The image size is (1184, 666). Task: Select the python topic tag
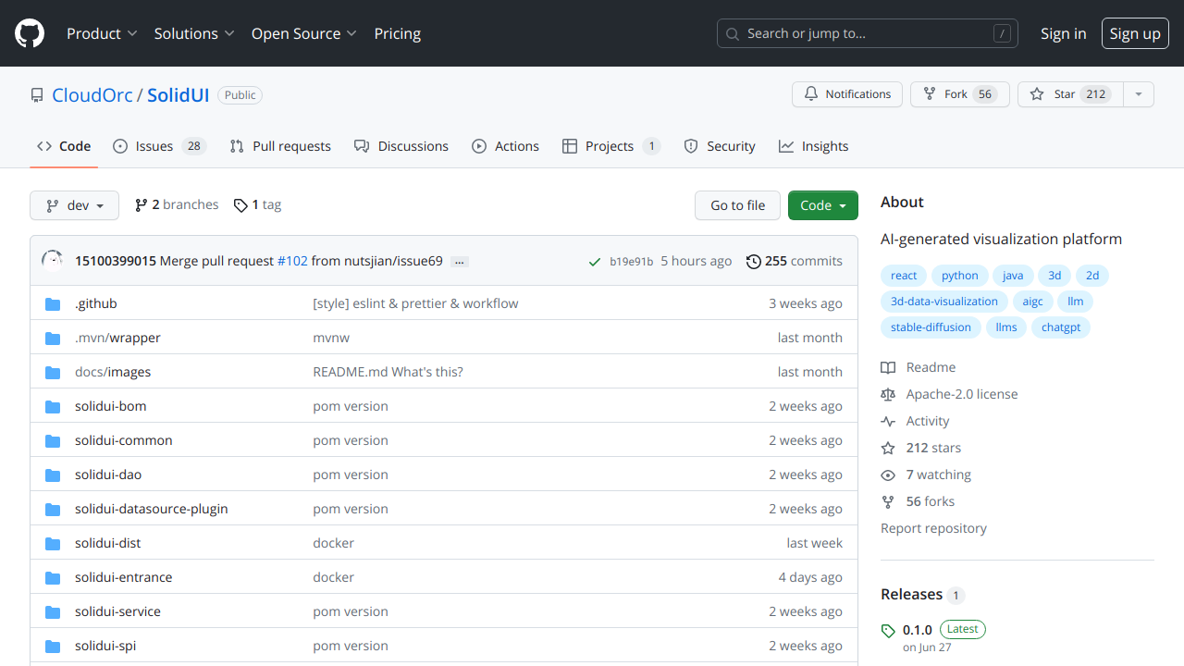(960, 276)
